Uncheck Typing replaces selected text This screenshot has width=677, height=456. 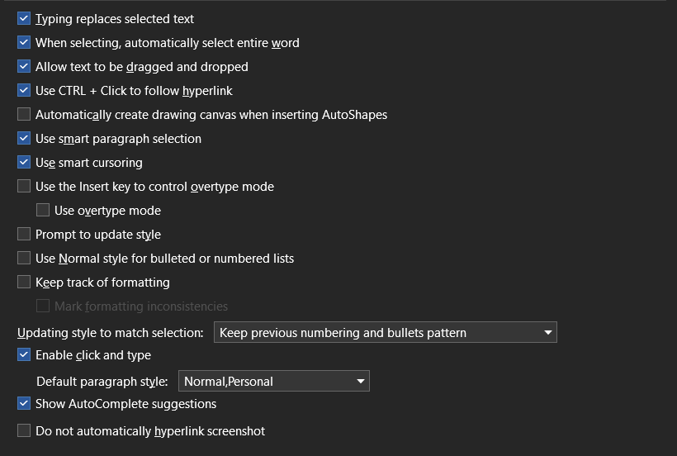(x=24, y=19)
